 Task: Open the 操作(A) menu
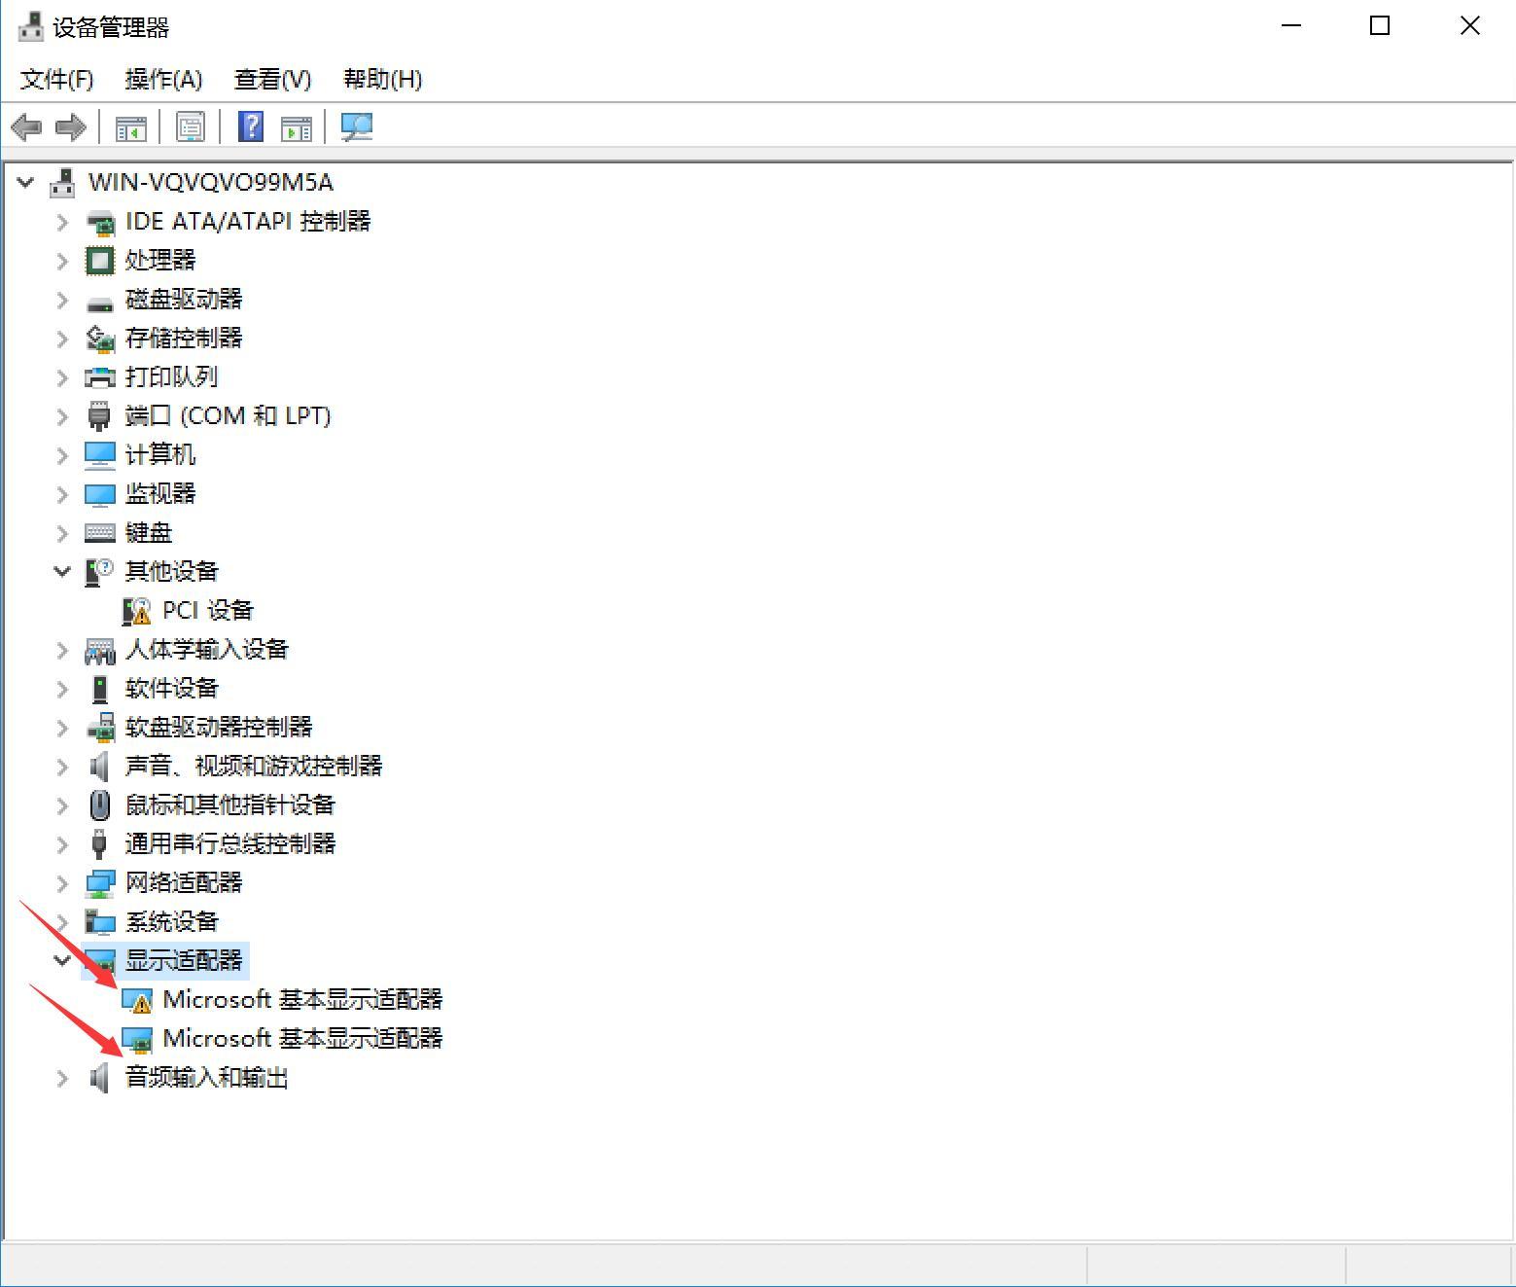click(x=163, y=80)
